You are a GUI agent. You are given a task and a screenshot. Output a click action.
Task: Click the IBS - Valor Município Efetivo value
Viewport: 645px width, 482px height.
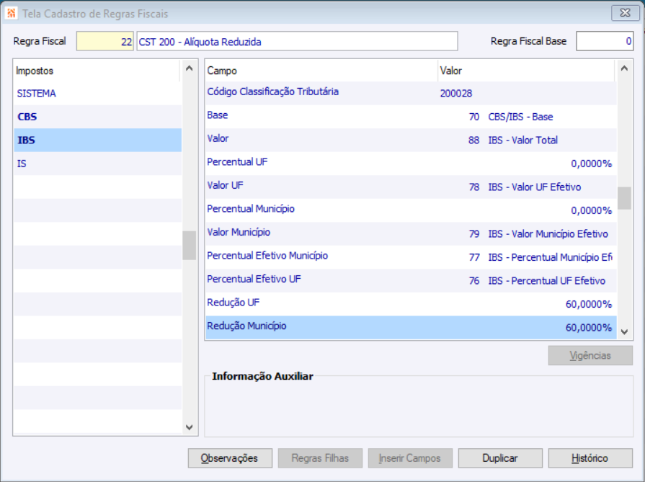coord(548,234)
